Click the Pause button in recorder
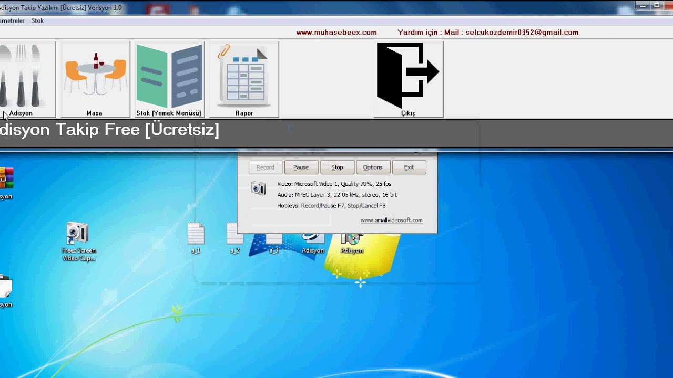The height and width of the screenshot is (378, 673). (301, 167)
